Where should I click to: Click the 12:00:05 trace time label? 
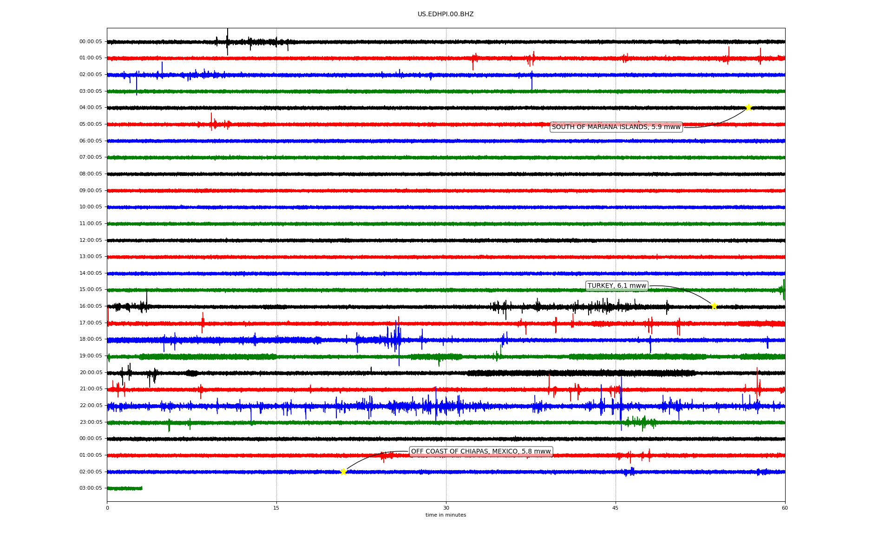tap(91, 240)
